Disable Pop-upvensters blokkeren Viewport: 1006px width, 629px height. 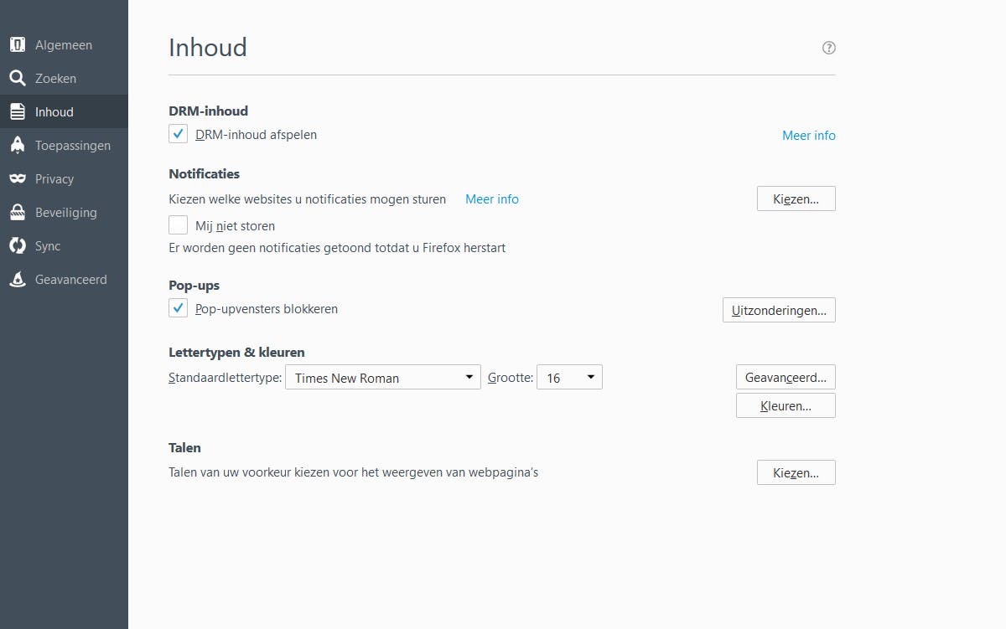(x=178, y=307)
